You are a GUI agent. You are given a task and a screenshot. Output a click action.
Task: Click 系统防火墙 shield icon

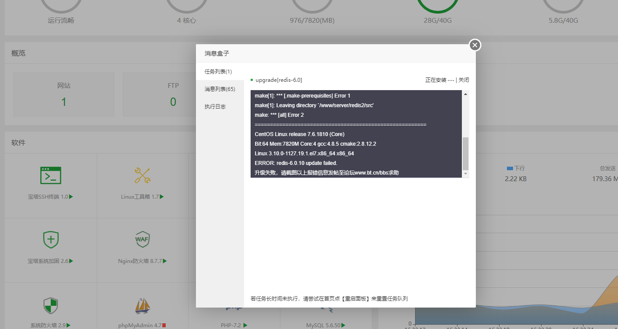51,305
